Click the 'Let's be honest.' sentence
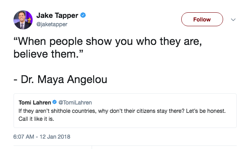Screen dimensions: 247x149 pyautogui.click(x=206, y=111)
